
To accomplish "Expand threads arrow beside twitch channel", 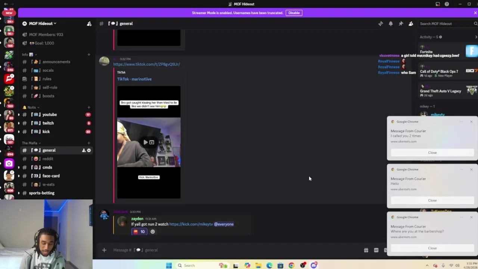I will click(x=19, y=123).
